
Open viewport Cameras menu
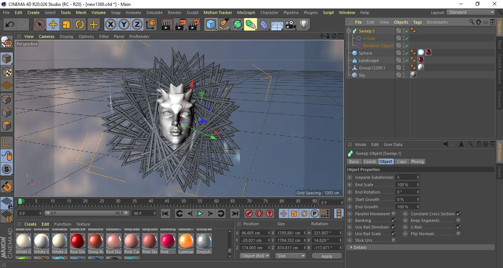click(x=46, y=36)
